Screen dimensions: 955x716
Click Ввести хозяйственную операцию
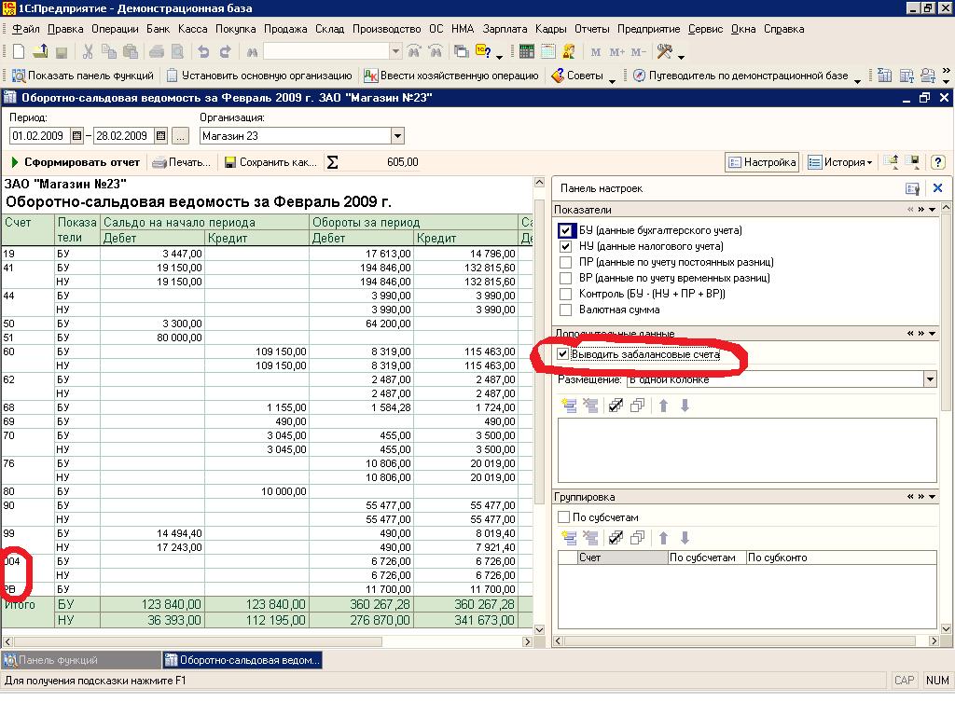coord(451,76)
